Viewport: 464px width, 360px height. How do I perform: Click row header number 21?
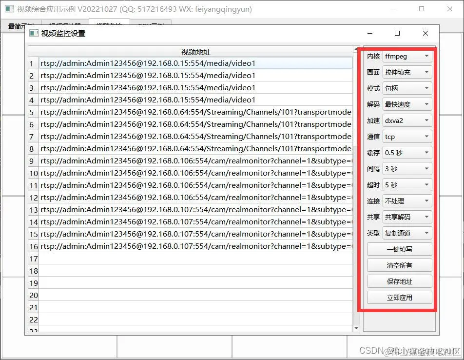(x=34, y=308)
